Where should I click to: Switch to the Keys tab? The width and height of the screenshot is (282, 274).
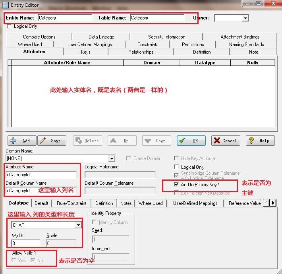86,52
